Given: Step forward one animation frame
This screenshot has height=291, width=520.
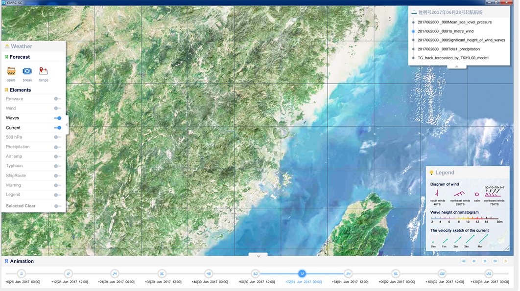Looking at the screenshot, I should click(485, 261).
